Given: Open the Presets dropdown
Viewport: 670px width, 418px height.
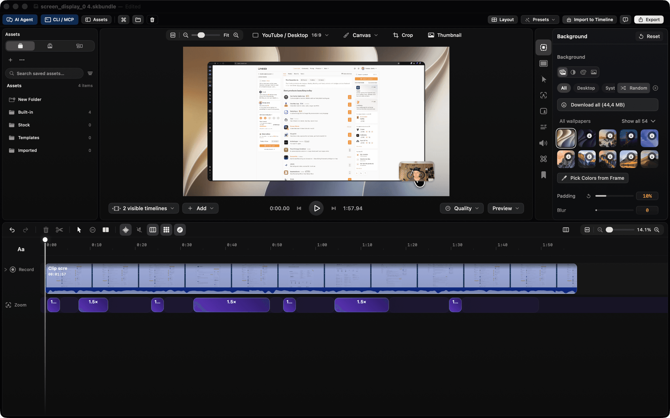Looking at the screenshot, I should pos(540,20).
